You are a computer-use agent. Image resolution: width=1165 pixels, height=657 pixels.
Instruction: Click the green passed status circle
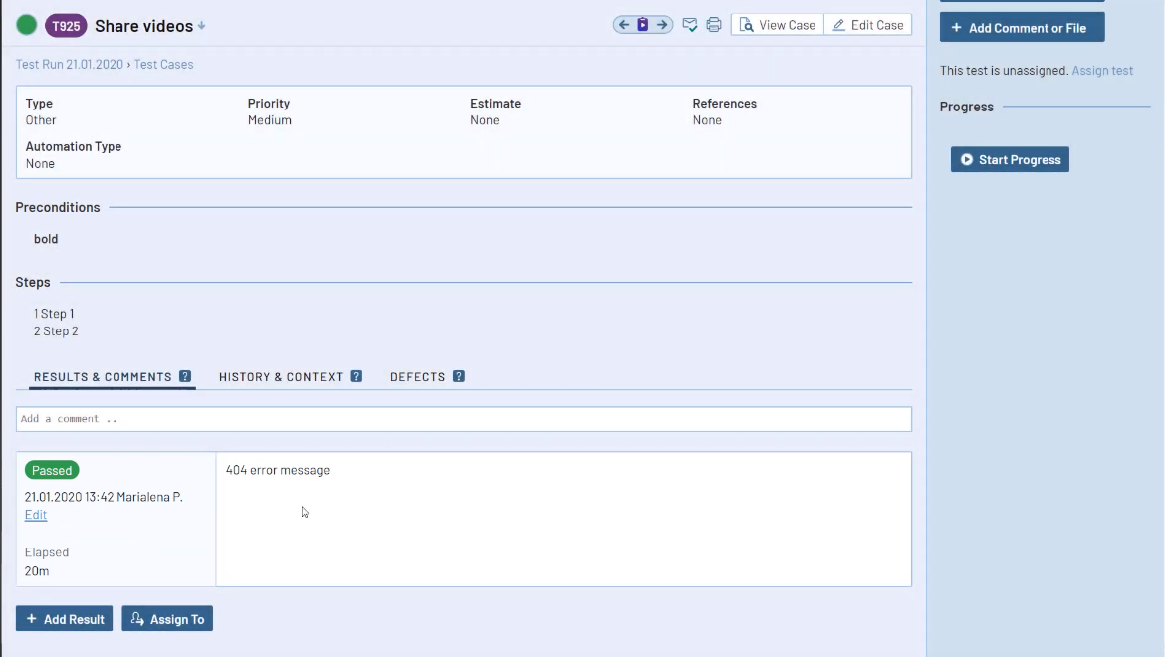point(27,26)
